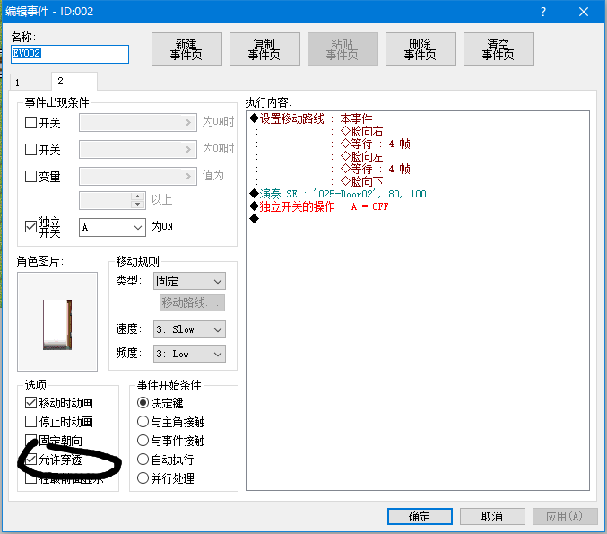The image size is (607, 534).
Task: Select the 脸向左 move command line
Action: (x=361, y=156)
